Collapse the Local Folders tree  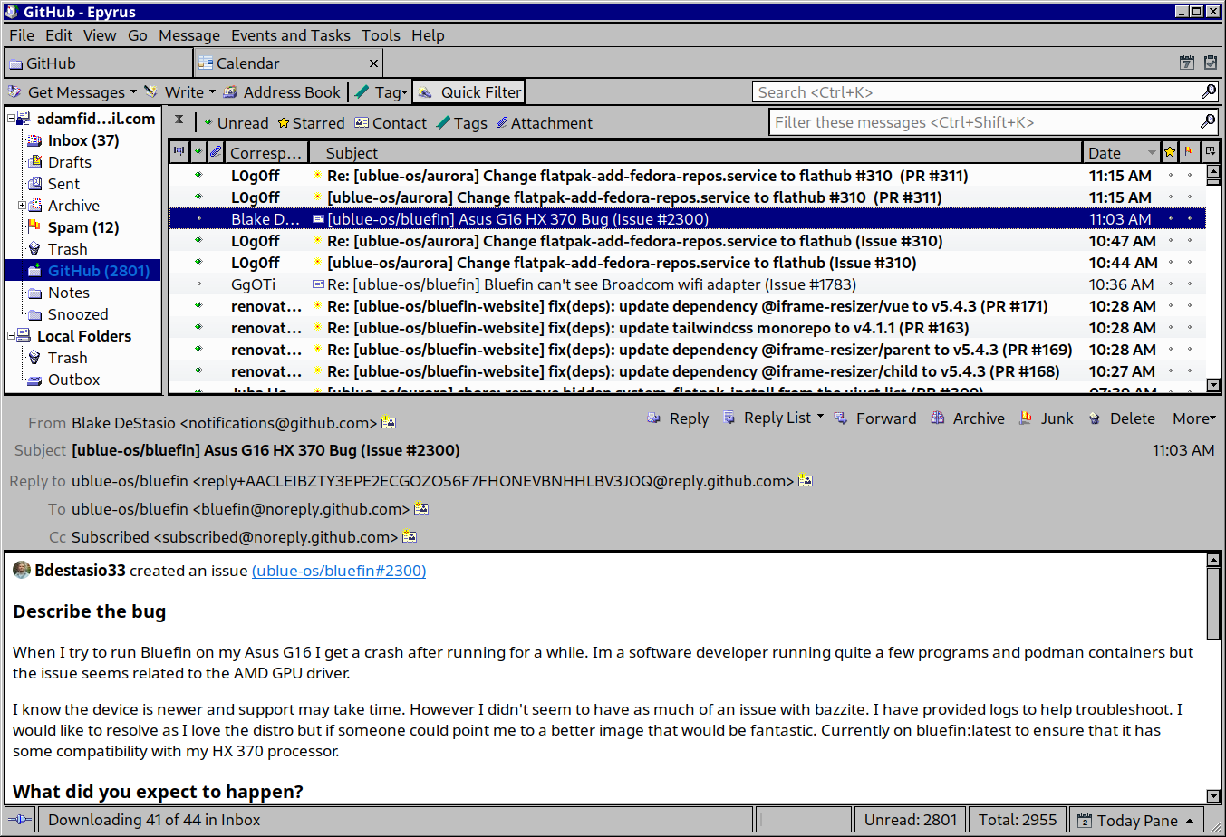(x=11, y=336)
